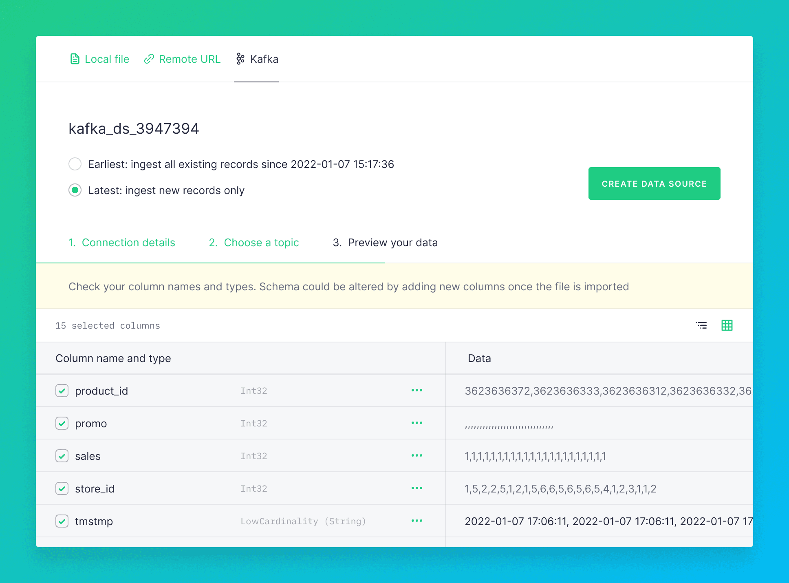
Task: Go to Connection details step
Action: (122, 243)
